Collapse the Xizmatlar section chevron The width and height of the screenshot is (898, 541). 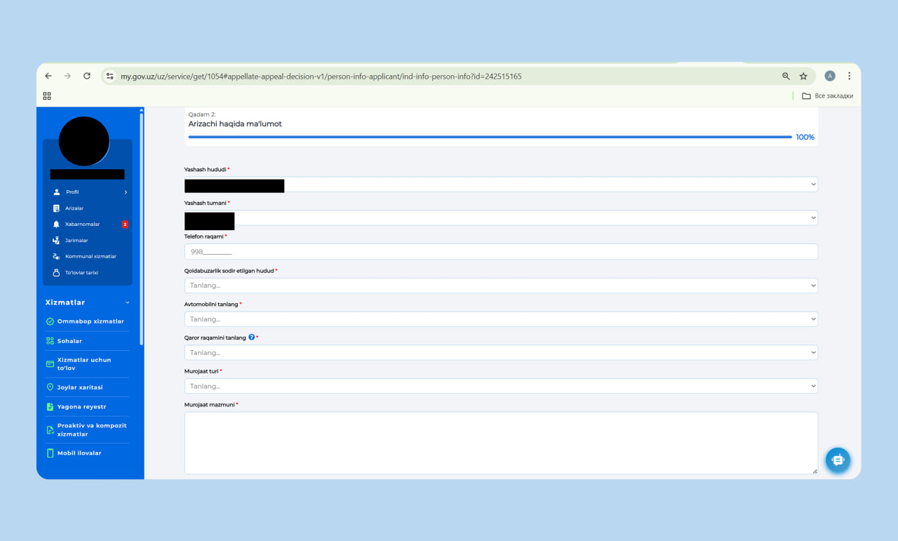(x=127, y=302)
